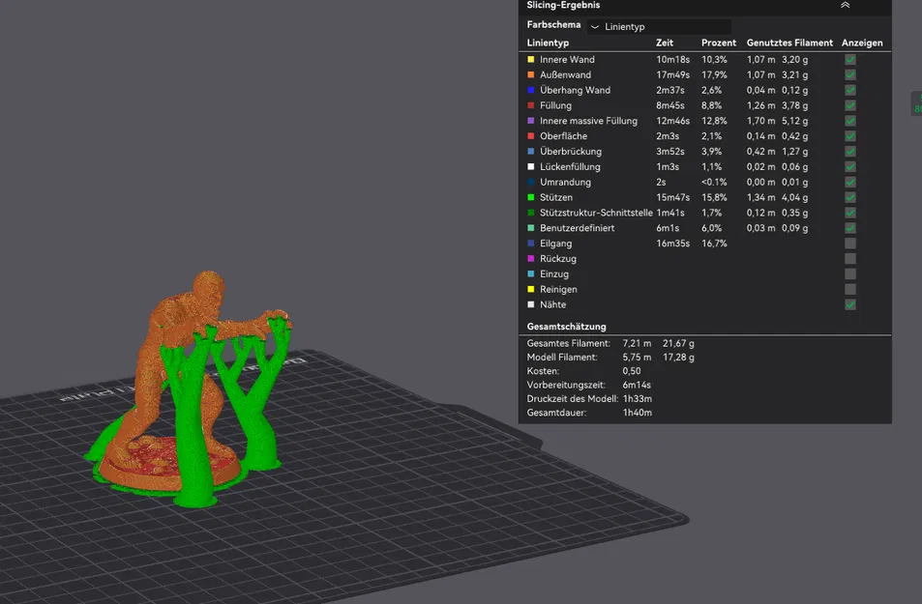The image size is (922, 604).
Task: Click Vorbereitungszeit value 6m14s
Action: pos(637,385)
